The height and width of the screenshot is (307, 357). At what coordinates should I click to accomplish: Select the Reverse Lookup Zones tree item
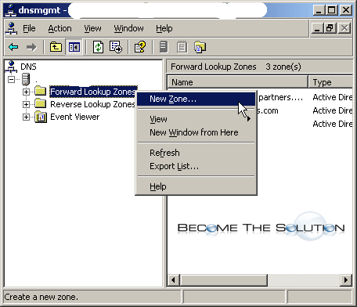92,104
